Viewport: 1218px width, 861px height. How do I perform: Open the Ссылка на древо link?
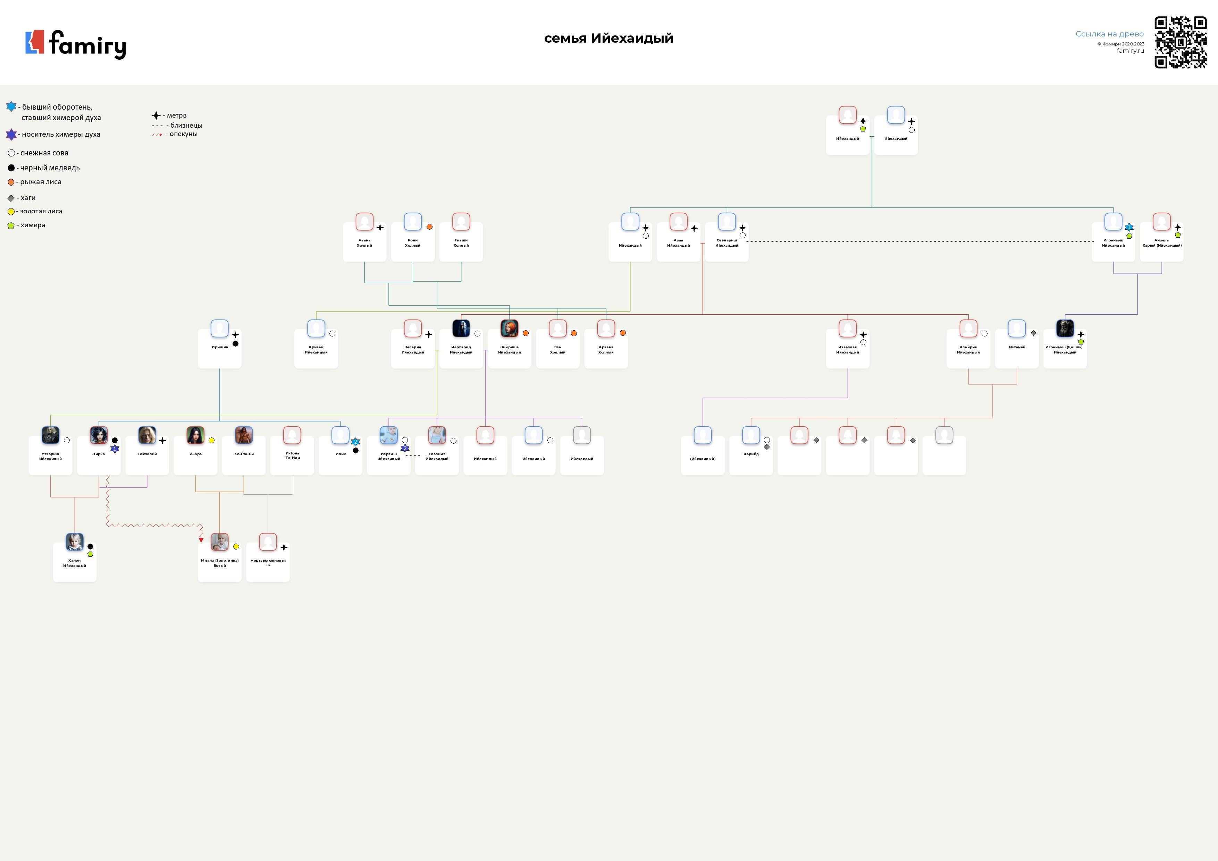pyautogui.click(x=1109, y=34)
